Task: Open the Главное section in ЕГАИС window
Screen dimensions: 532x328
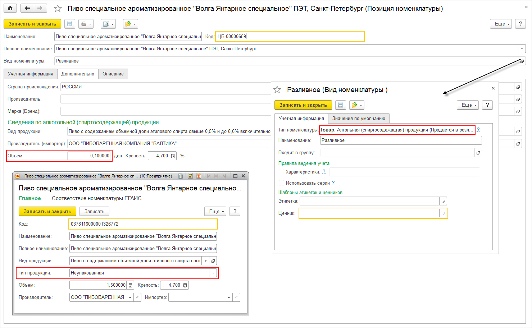Action: 30,198
